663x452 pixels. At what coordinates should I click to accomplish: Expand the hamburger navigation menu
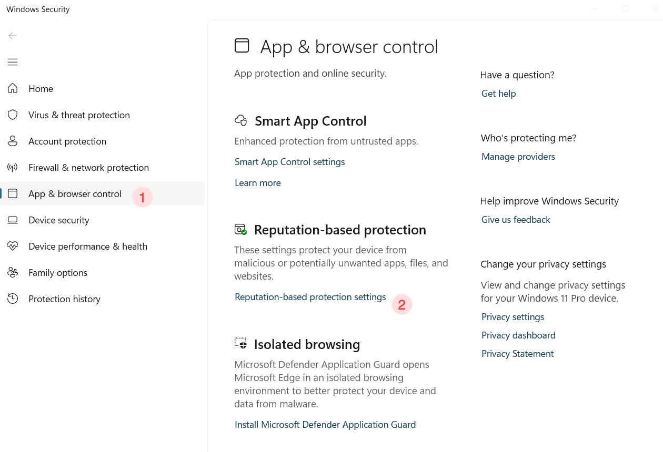[x=13, y=62]
